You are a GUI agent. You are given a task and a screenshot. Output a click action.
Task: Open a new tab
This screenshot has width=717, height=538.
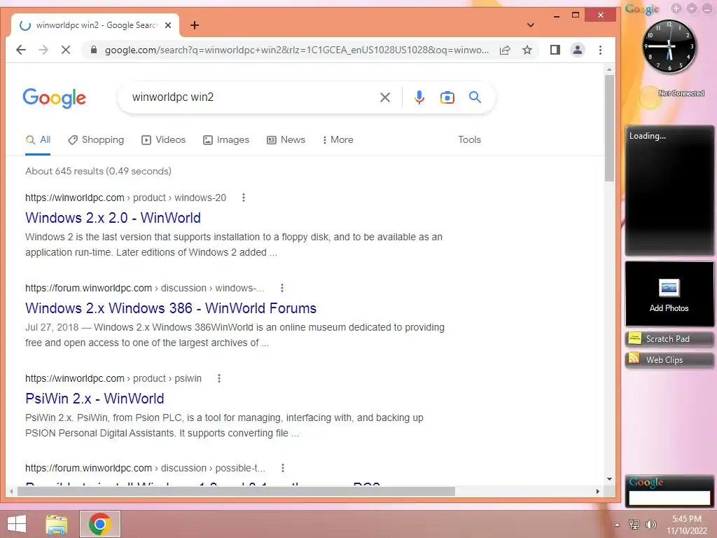[x=195, y=25]
